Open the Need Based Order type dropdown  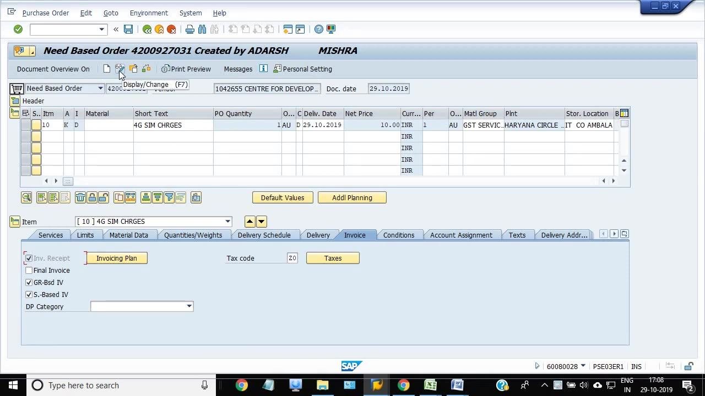(100, 89)
